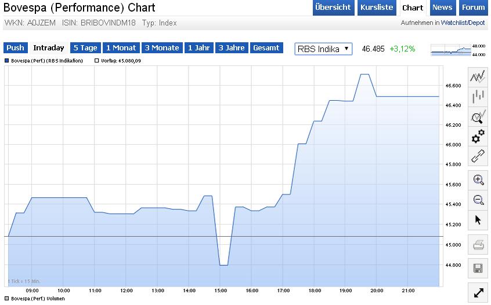Screen dimensions: 491x305
Task: Expand chart to fullscreen
Action: [478, 293]
